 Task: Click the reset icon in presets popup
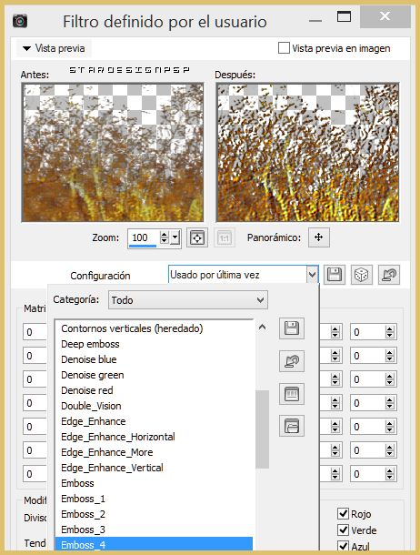pyautogui.click(x=292, y=361)
